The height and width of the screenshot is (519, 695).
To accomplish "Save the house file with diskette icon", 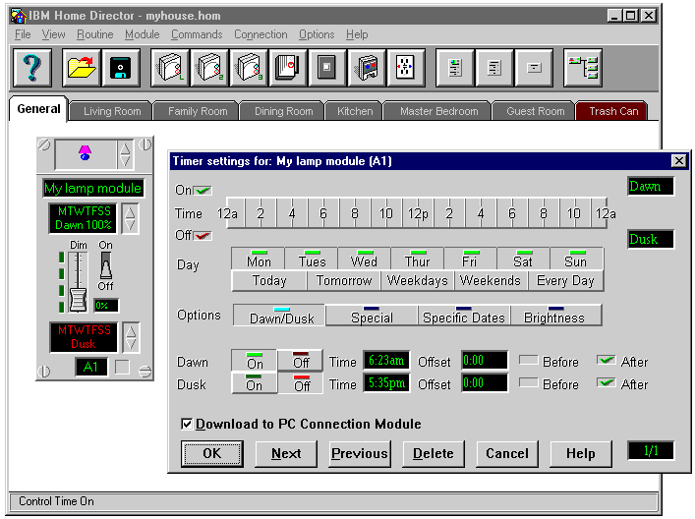I will click(121, 68).
